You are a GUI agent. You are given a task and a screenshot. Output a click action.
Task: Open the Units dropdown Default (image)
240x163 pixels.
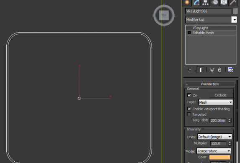click(x=214, y=137)
